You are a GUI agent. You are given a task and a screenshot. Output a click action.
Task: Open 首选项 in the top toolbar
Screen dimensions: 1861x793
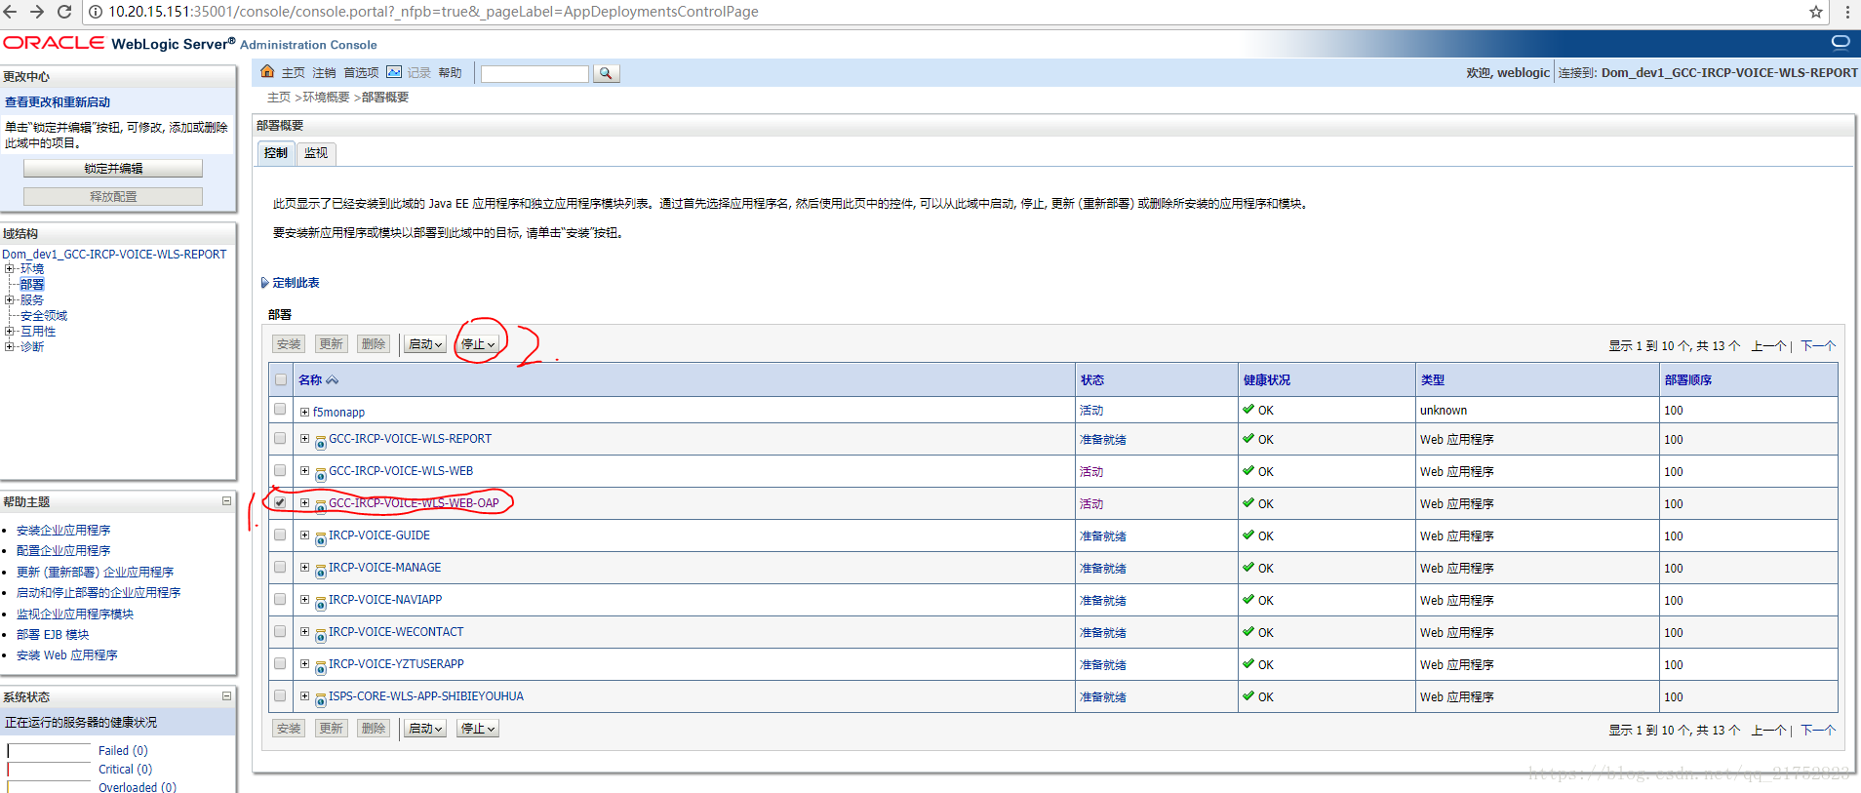[361, 73]
